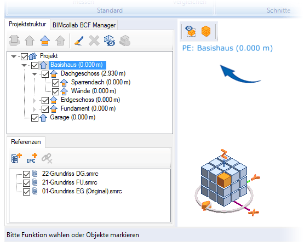Click the add reference file plus icon

point(16,158)
